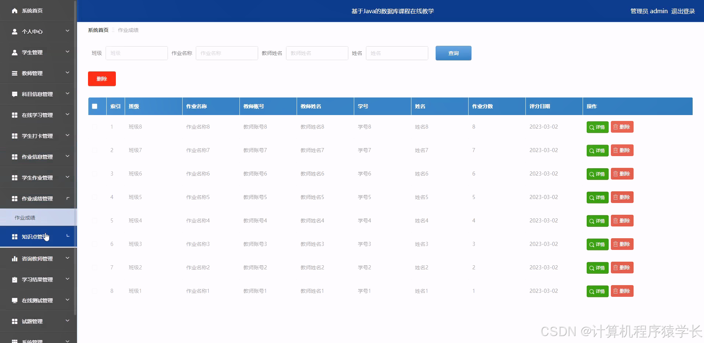Expand 学生管理 using its chevron
The width and height of the screenshot is (704, 343).
[67, 52]
